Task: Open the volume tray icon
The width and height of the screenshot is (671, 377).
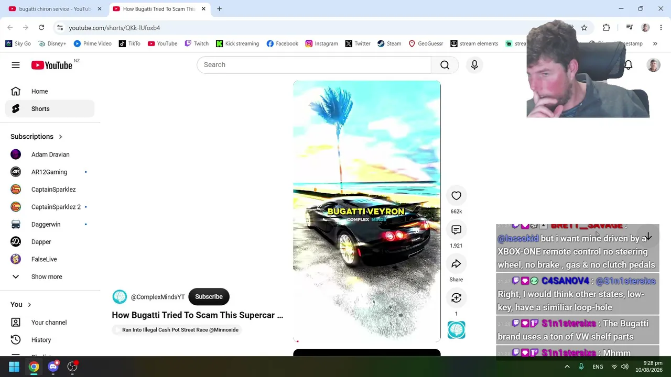Action: coord(625,367)
